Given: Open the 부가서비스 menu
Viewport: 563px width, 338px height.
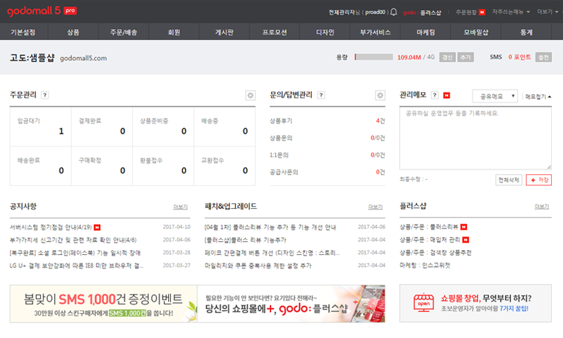Looking at the screenshot, I should (x=375, y=32).
